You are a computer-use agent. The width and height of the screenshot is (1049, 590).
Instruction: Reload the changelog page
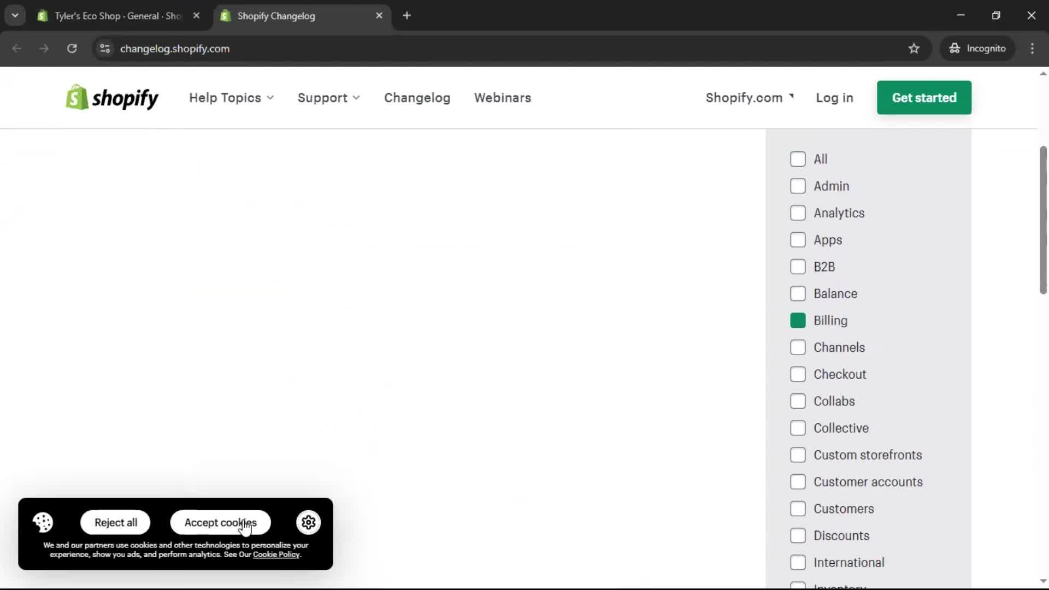point(72,49)
